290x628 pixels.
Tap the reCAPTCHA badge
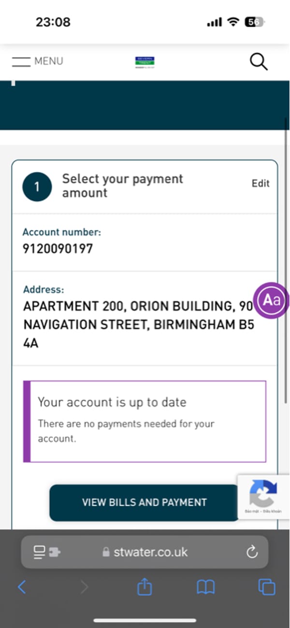(263, 497)
